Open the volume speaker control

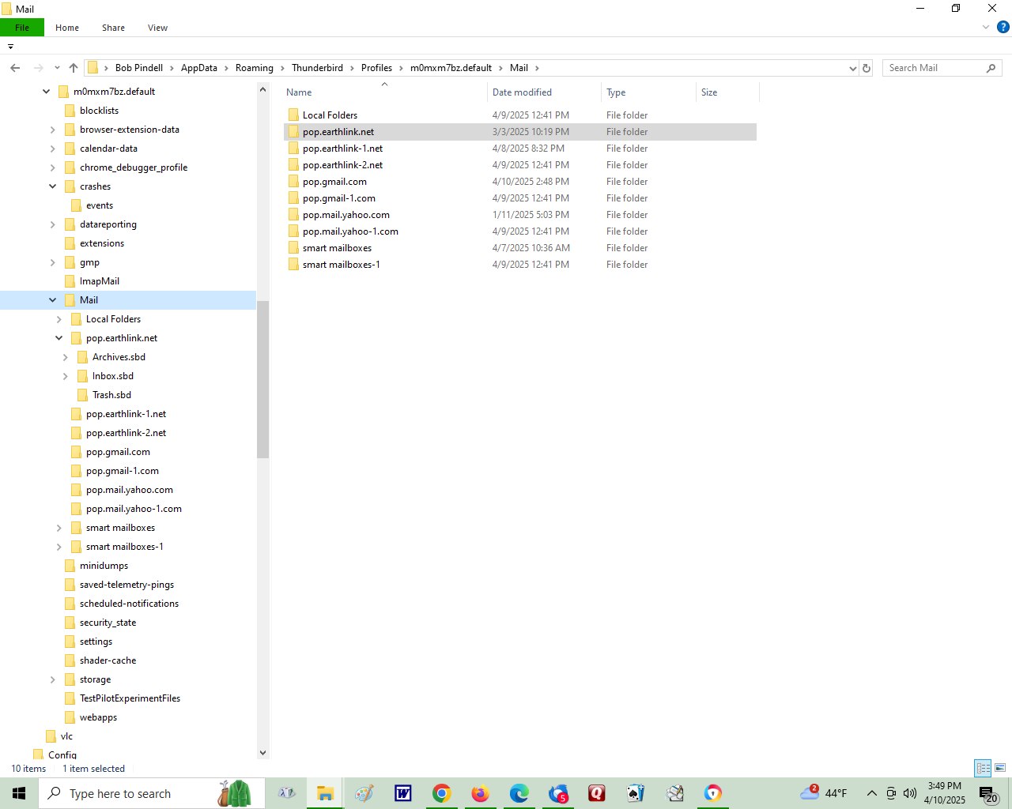pos(910,793)
